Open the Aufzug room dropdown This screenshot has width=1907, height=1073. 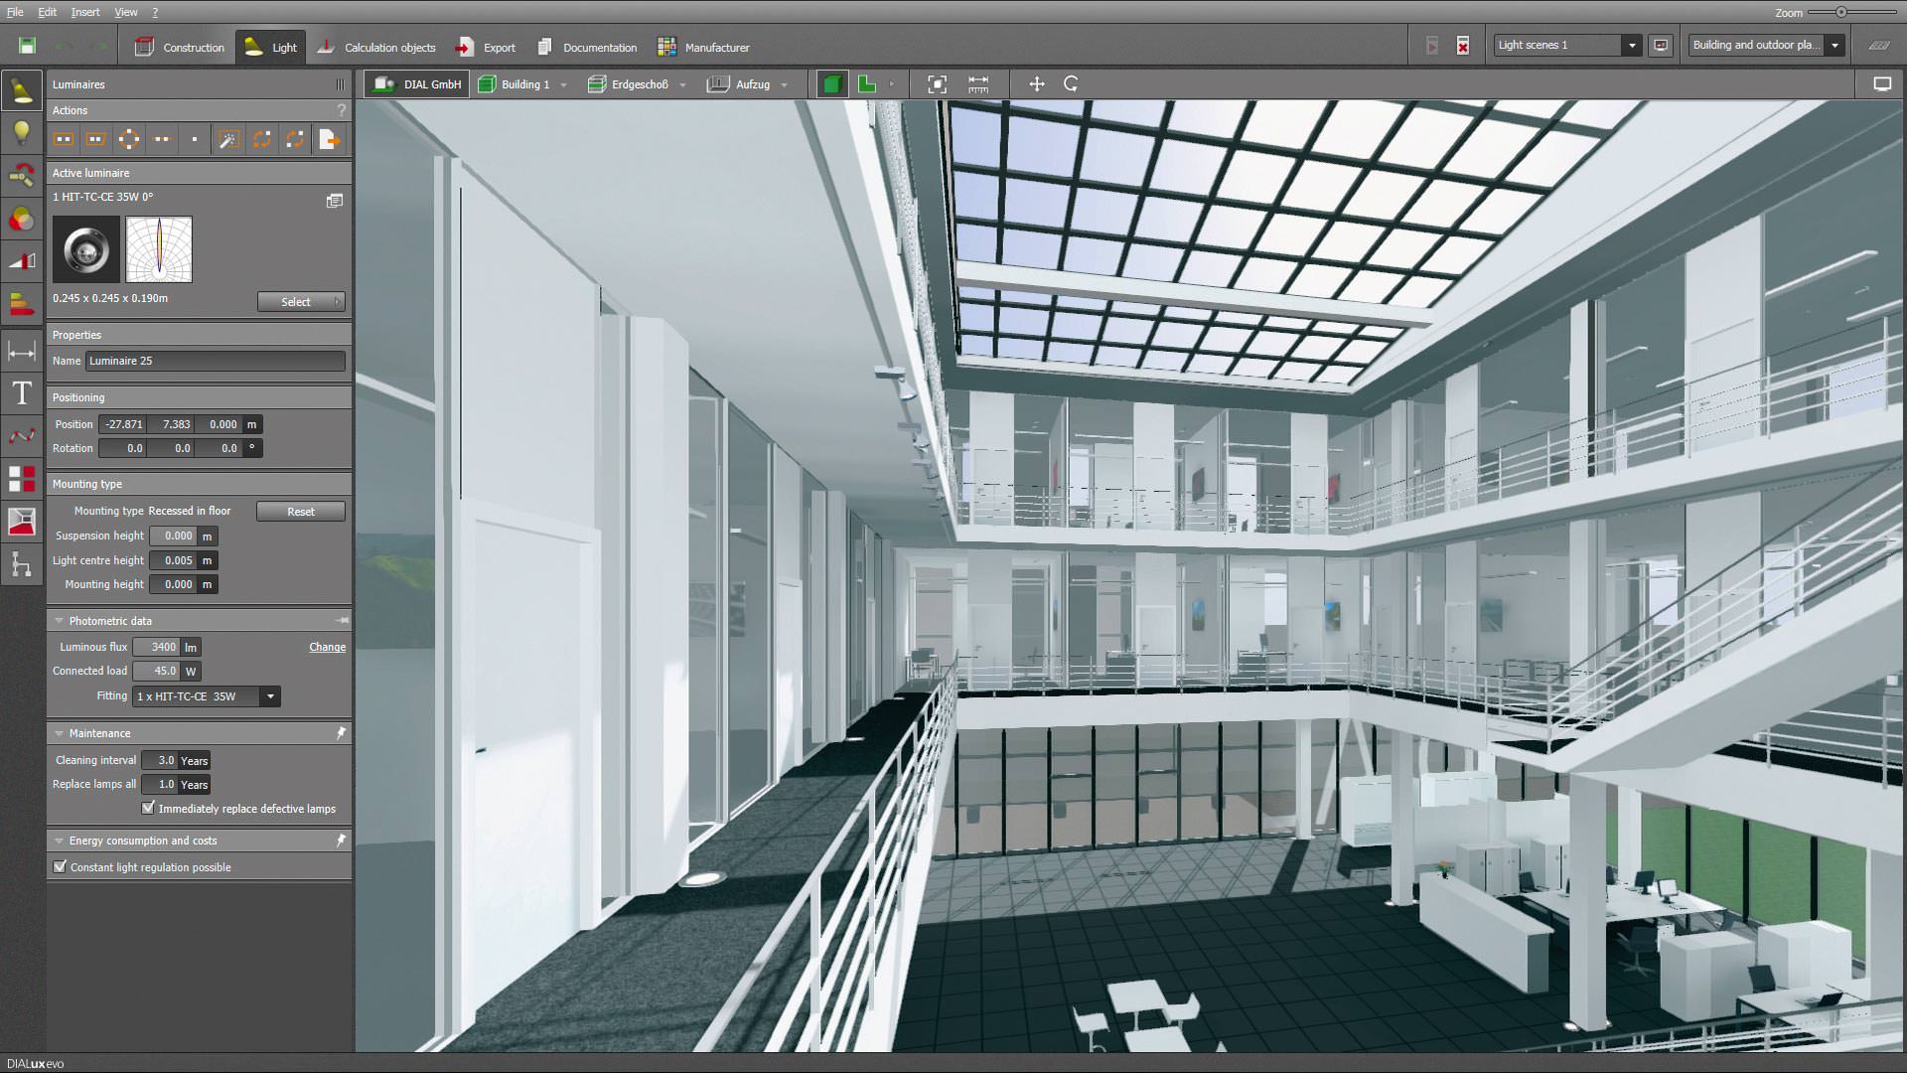[785, 84]
